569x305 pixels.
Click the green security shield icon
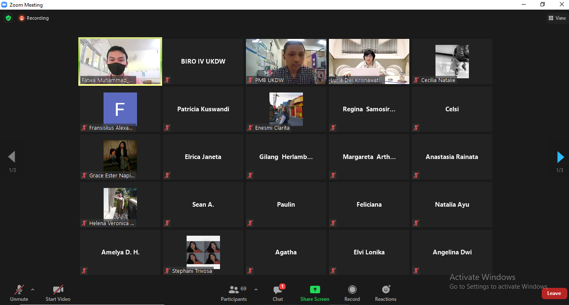click(x=8, y=18)
